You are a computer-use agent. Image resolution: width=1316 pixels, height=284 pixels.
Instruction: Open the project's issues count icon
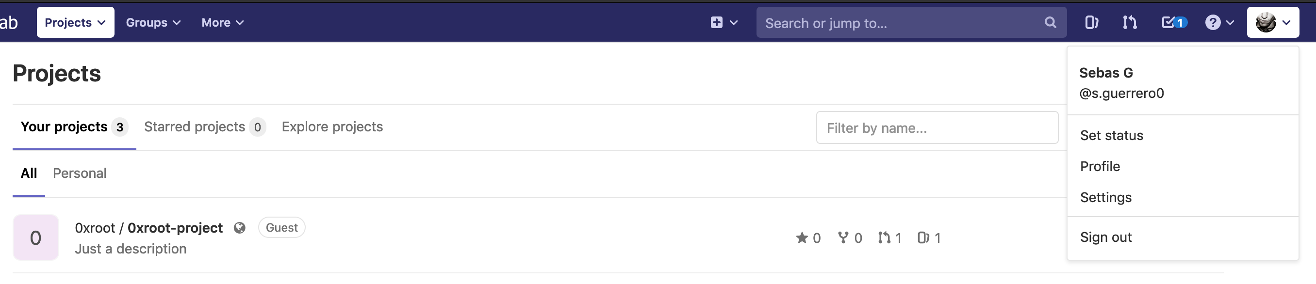tap(922, 237)
